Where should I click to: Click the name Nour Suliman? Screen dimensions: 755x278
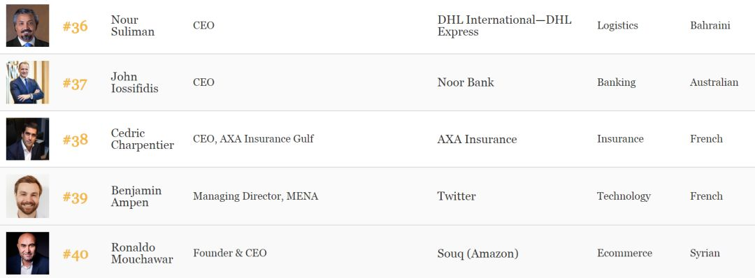pyautogui.click(x=133, y=25)
